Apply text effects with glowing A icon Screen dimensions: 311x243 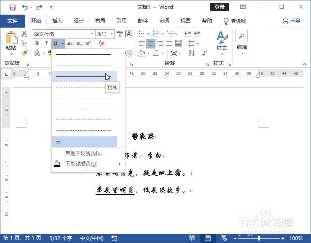click(37, 53)
